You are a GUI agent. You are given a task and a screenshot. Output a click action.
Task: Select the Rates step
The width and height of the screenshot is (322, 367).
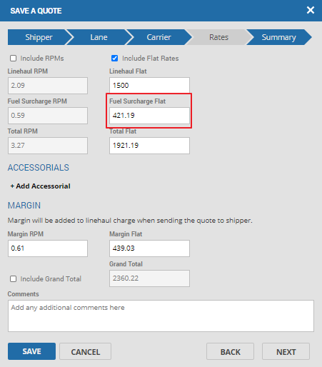click(x=218, y=37)
